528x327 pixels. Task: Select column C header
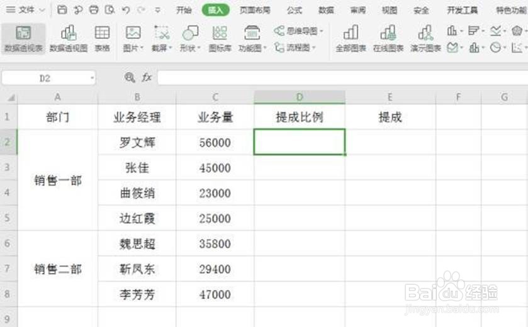(x=215, y=97)
